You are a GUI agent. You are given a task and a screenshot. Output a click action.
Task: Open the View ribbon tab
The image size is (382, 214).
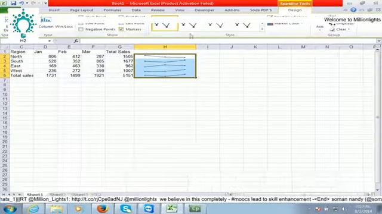tap(180, 10)
